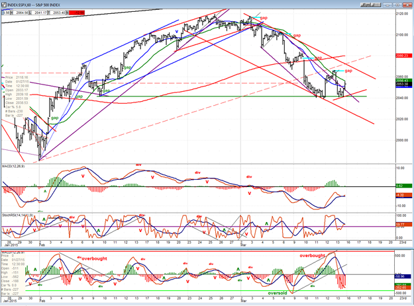Click the 2100.00 price axis label
This screenshot has width=414, height=306.
tap(402, 35)
